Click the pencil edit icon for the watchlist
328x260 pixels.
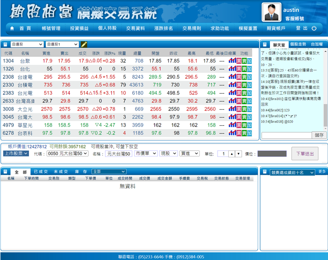coord(84,44)
